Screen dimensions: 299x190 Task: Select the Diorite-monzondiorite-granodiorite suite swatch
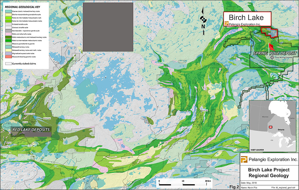pyautogui.click(x=8, y=15)
